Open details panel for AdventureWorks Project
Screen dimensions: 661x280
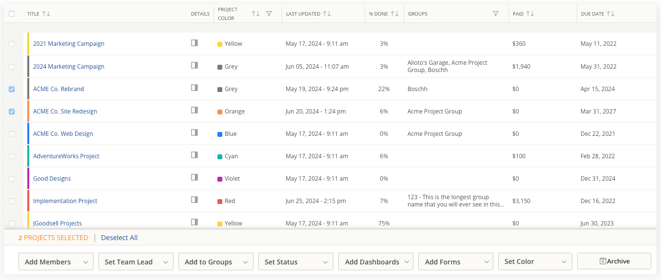click(194, 155)
